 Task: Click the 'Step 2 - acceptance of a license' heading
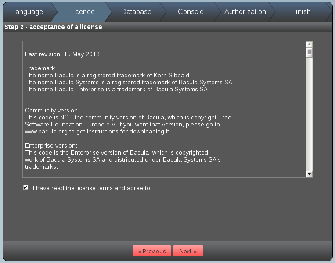[x=53, y=27]
